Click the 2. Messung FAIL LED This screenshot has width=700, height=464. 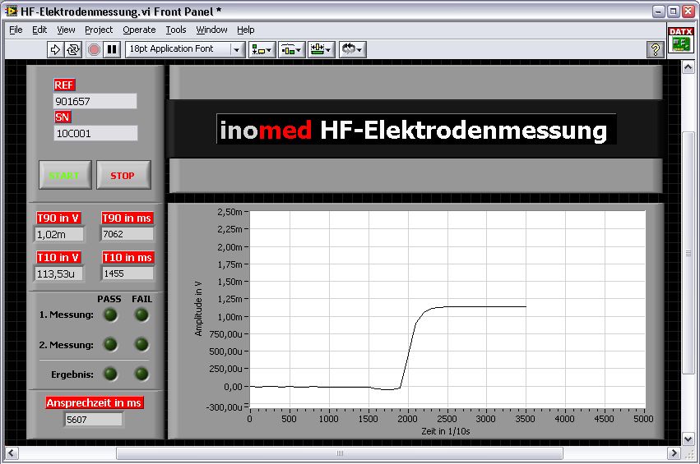coord(141,345)
